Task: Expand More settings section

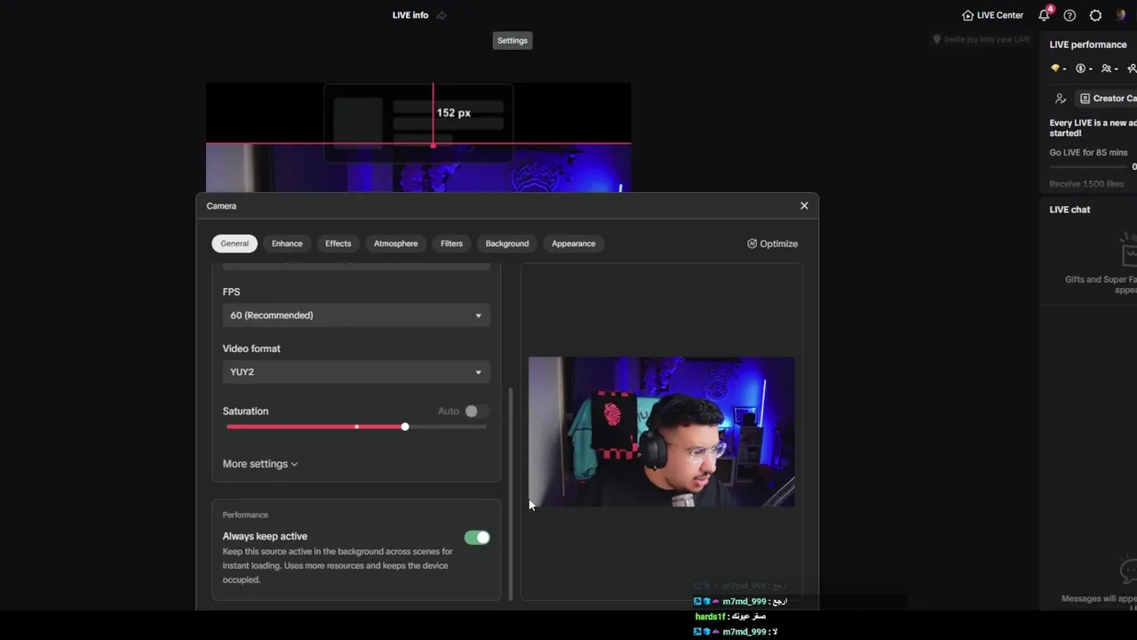Action: pos(260,464)
